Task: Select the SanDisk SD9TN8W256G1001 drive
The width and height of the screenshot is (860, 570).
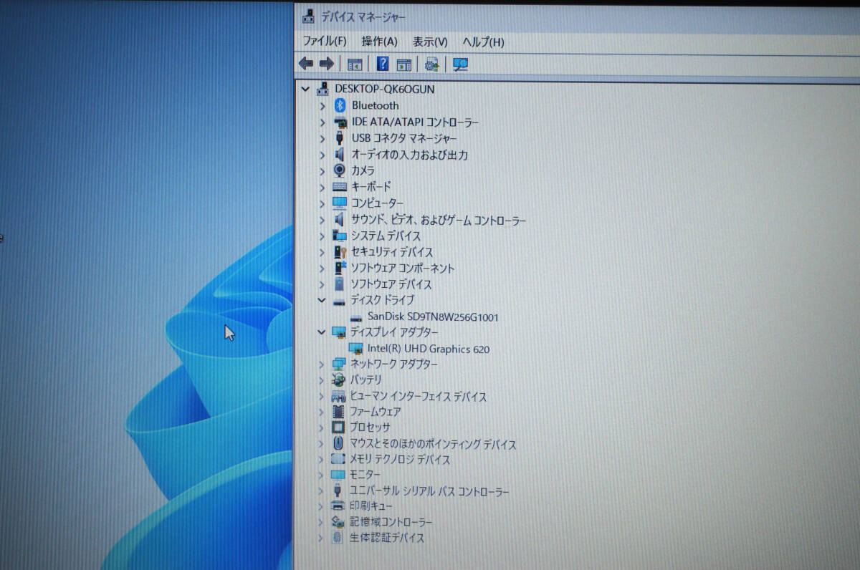Action: point(433,317)
